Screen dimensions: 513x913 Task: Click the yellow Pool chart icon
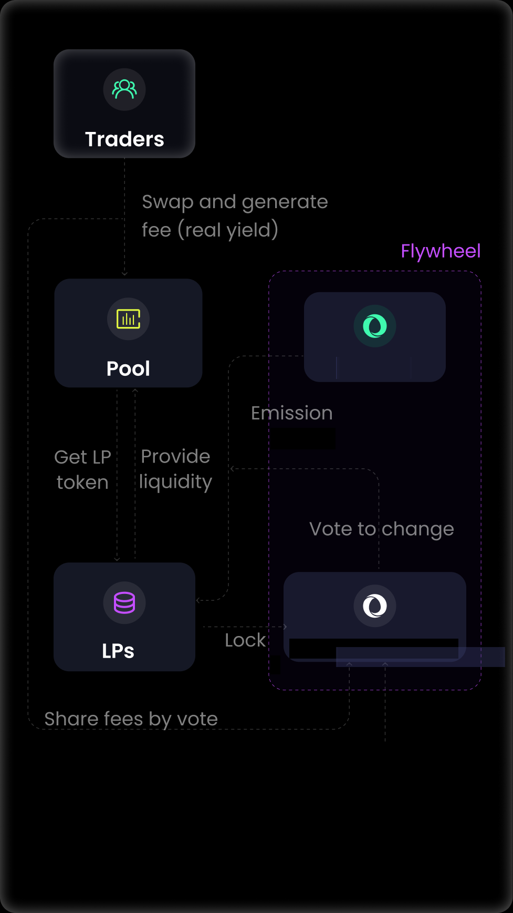point(129,319)
